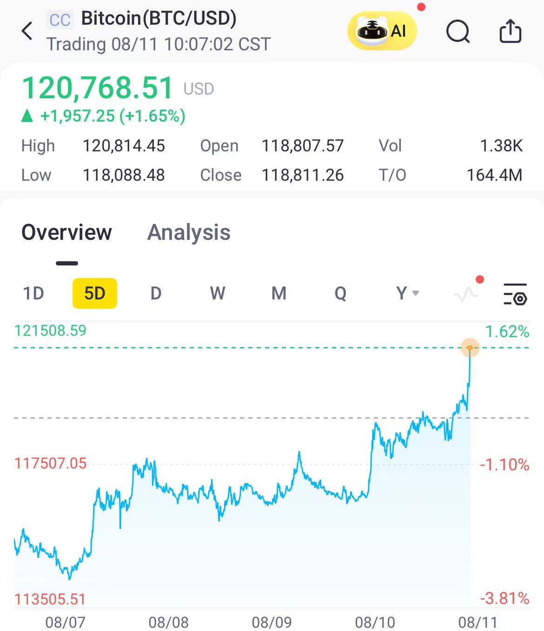Switch chart to daily D candles
Image resolution: width=544 pixels, height=631 pixels.
[x=156, y=293]
